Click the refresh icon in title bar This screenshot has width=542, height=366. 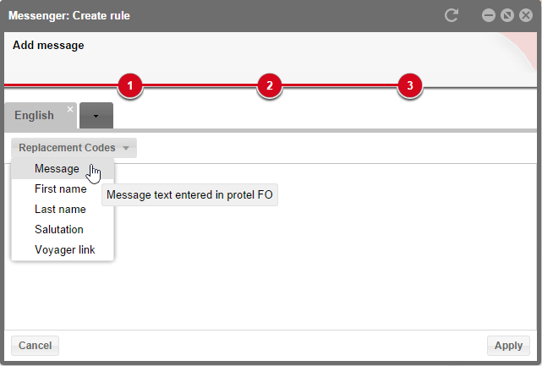(x=452, y=15)
